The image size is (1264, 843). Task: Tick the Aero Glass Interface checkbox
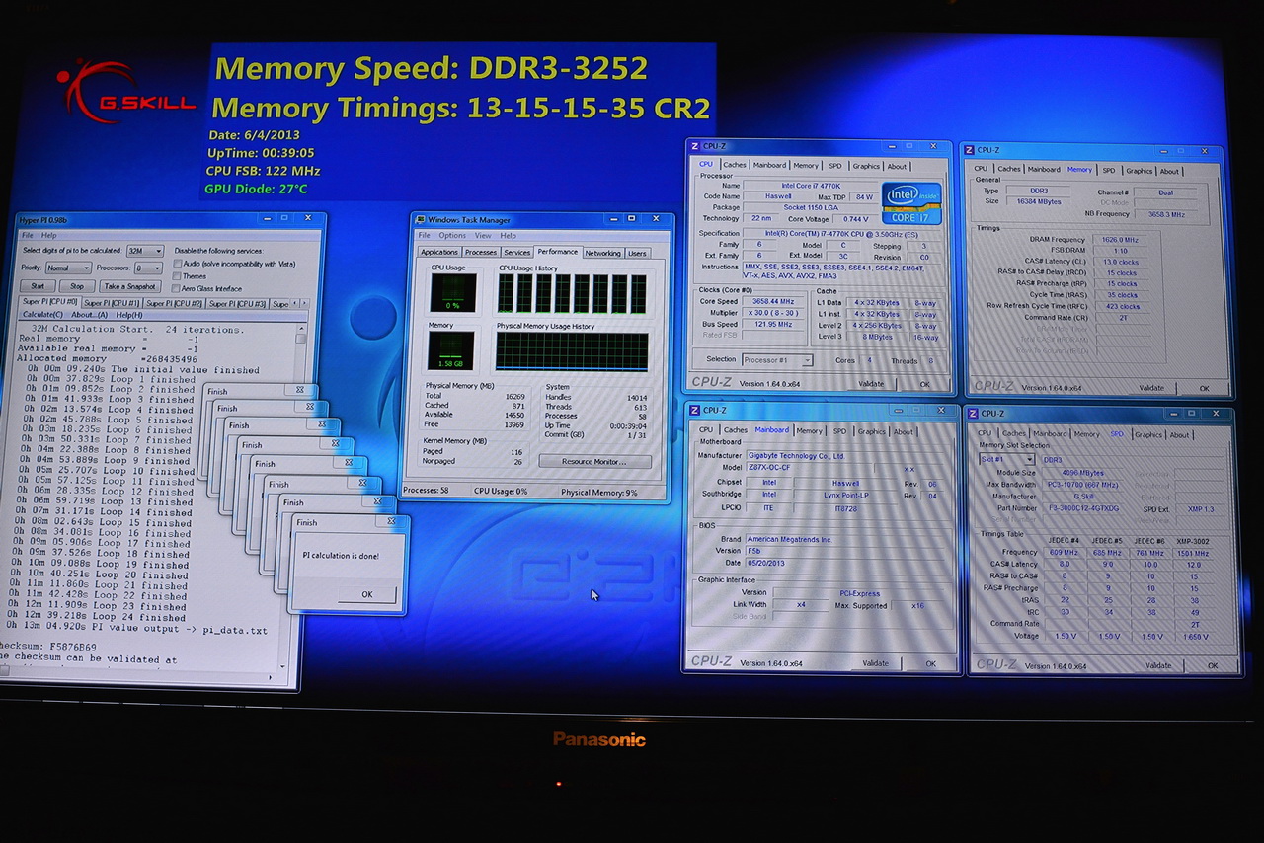click(178, 288)
